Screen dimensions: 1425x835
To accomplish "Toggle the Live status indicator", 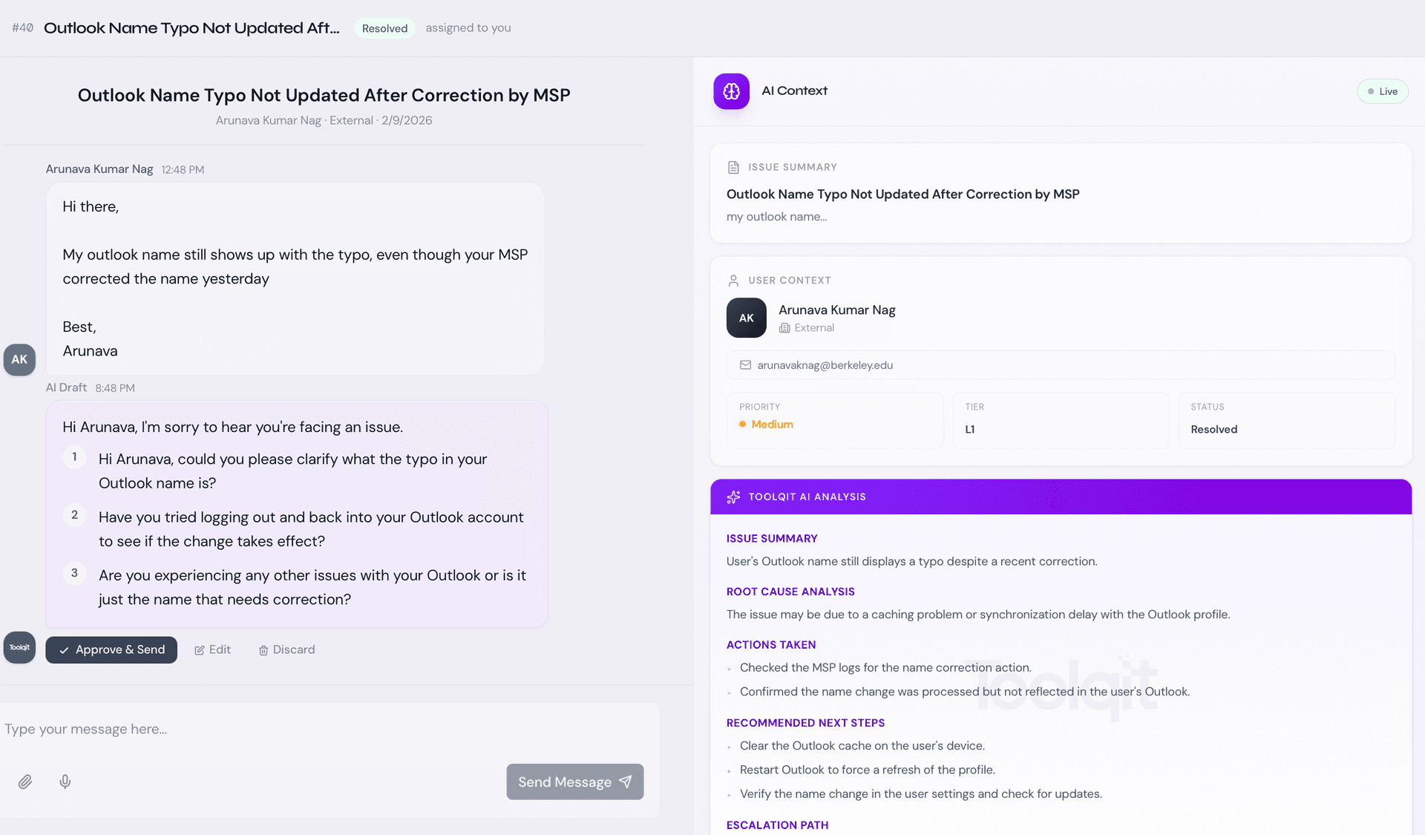I will (1382, 91).
